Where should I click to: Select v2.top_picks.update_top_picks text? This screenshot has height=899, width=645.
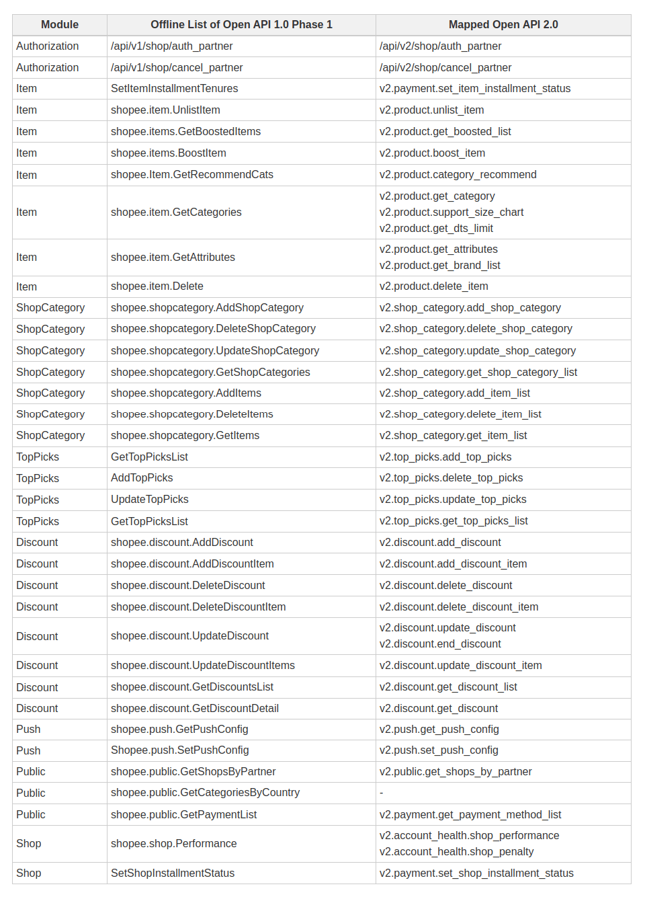453,500
